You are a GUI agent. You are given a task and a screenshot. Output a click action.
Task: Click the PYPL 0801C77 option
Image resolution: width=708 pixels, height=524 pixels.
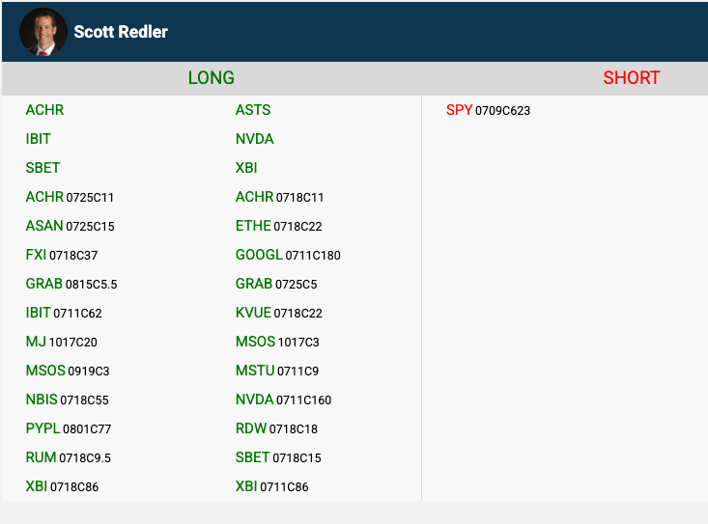tap(68, 428)
